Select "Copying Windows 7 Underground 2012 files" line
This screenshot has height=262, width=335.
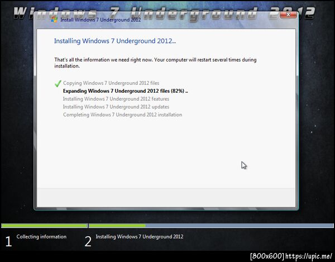pos(111,83)
